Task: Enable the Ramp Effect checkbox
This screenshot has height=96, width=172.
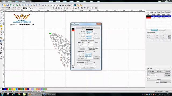Action: tap(88, 49)
